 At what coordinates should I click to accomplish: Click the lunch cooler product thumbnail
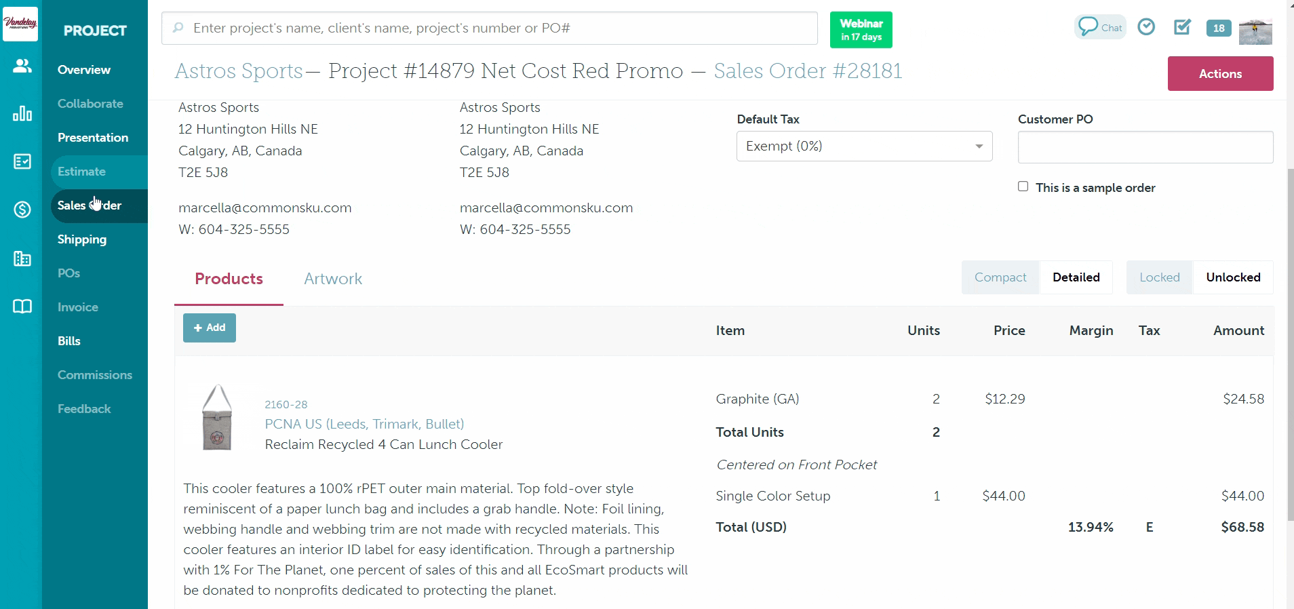pyautogui.click(x=218, y=418)
